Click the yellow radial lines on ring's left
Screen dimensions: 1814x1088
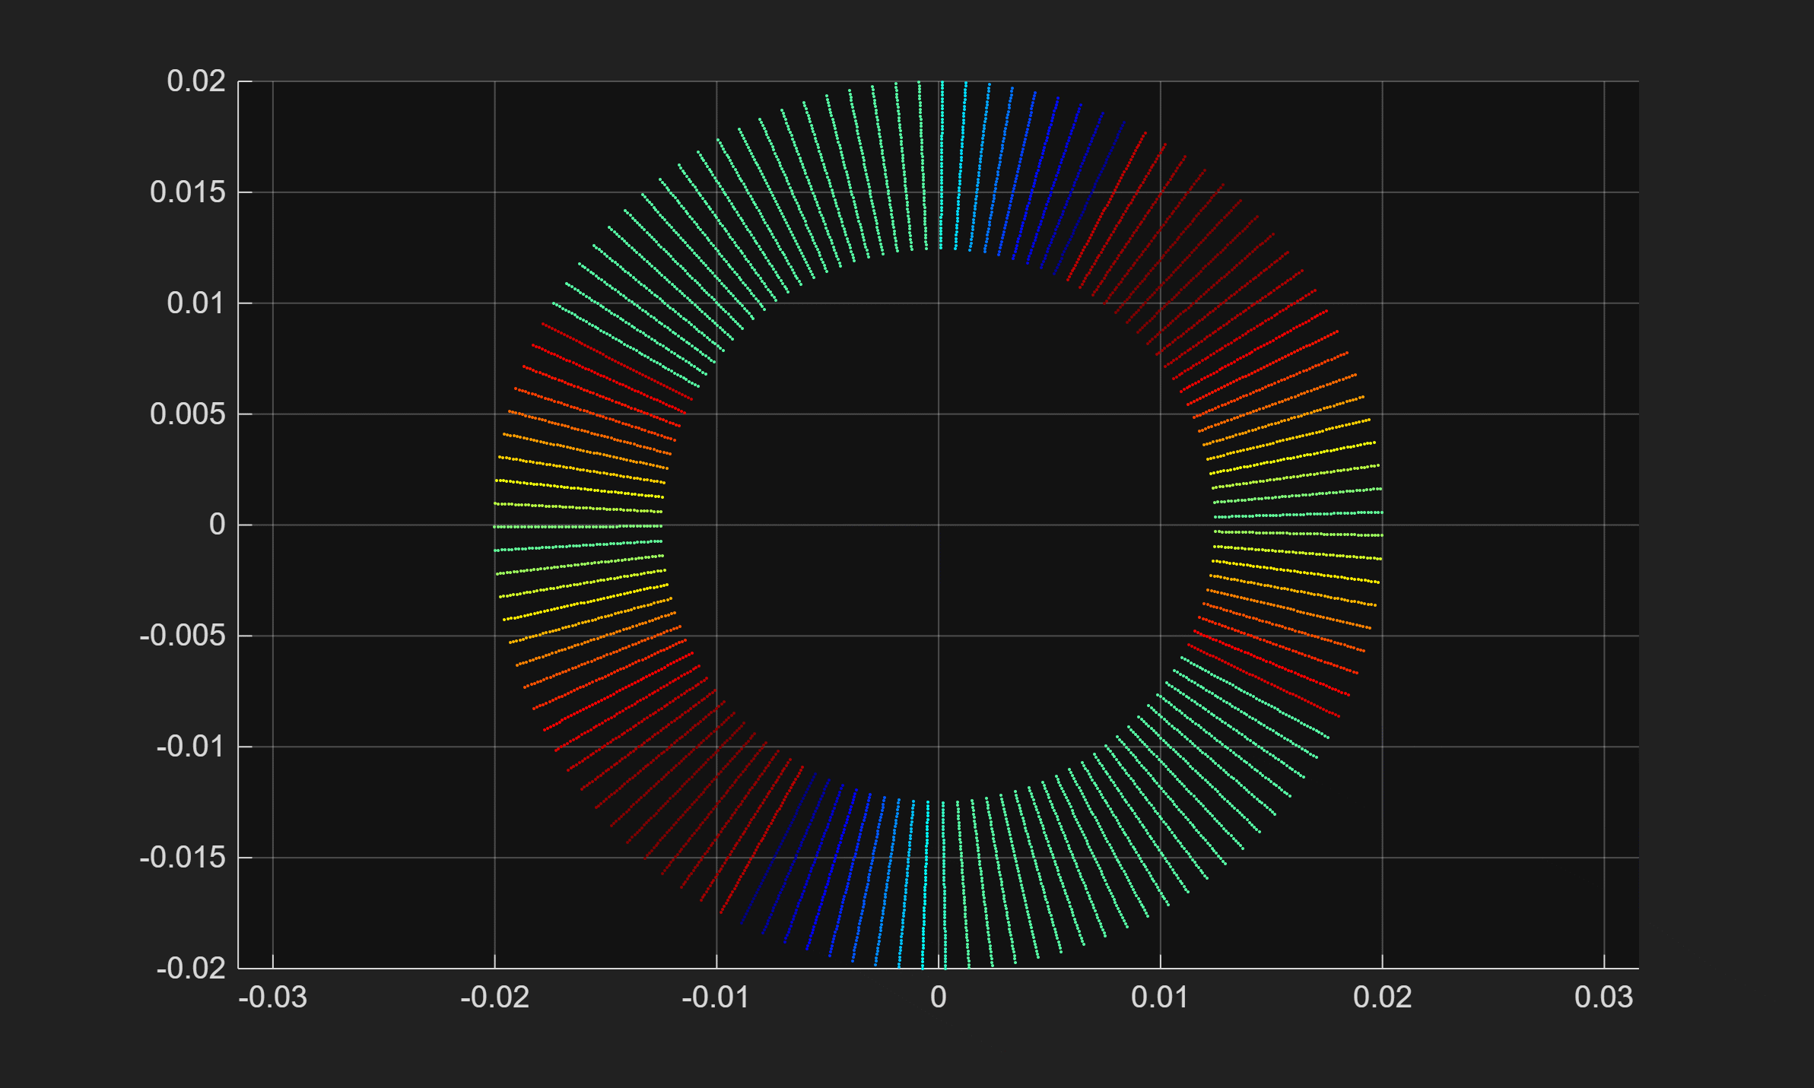point(580,487)
